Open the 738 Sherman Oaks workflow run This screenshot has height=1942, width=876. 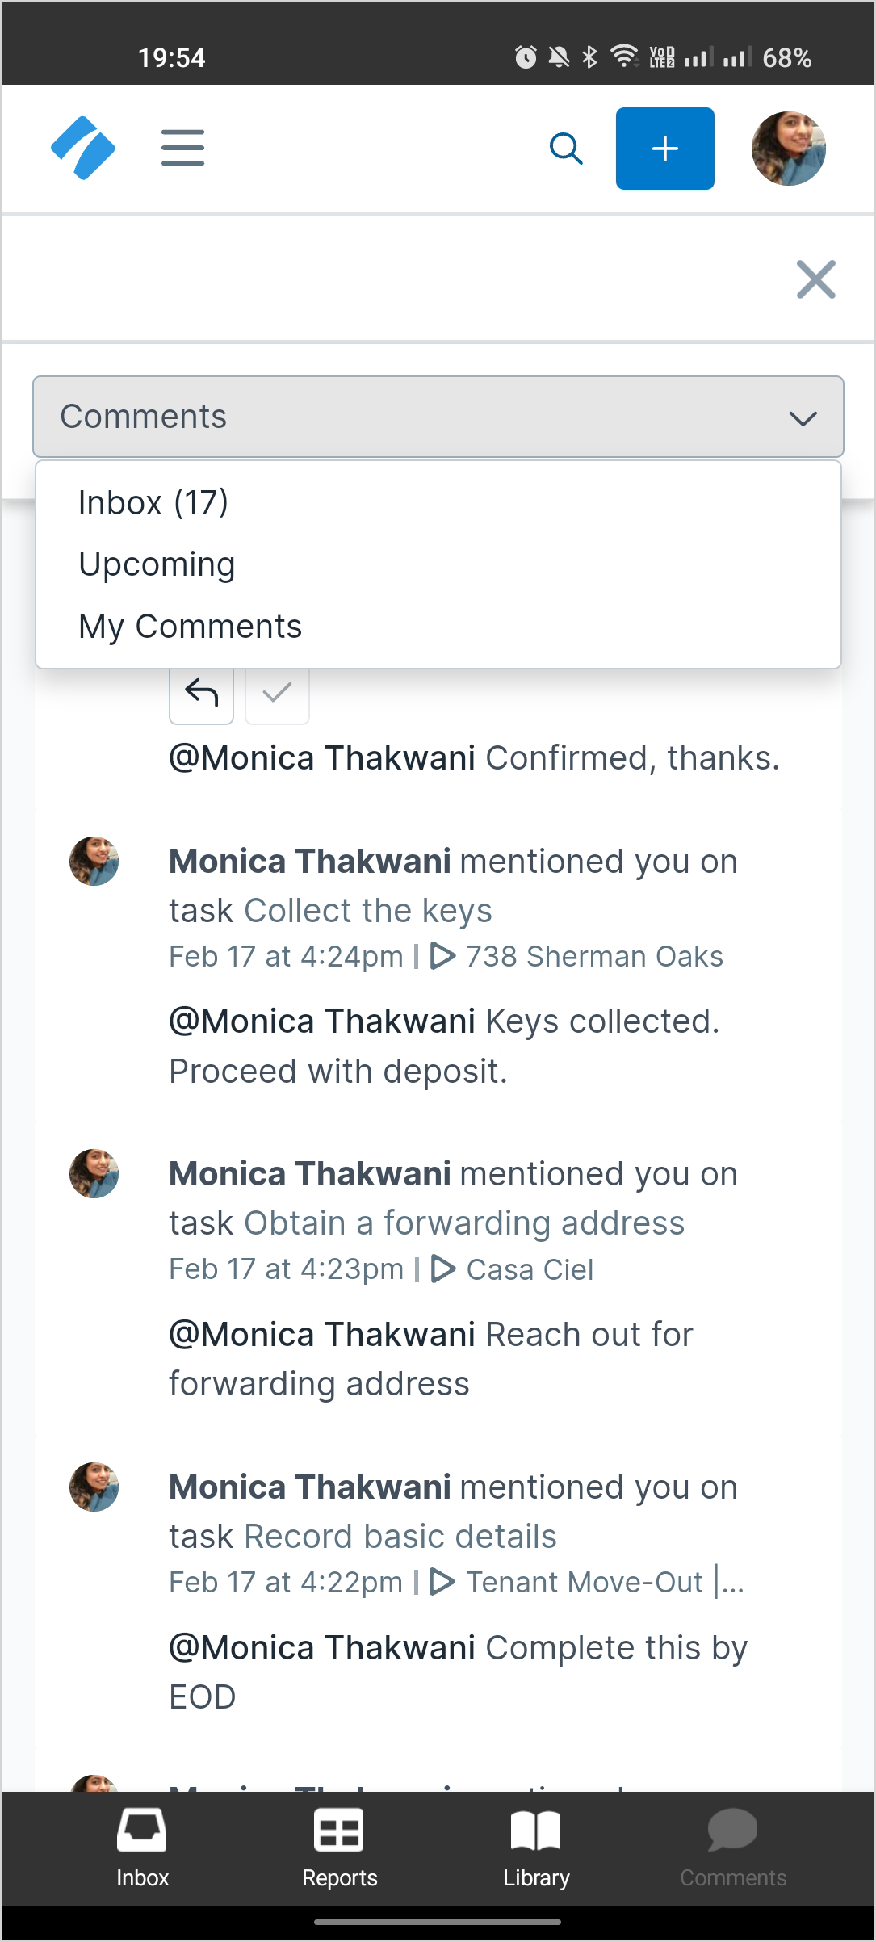point(576,957)
